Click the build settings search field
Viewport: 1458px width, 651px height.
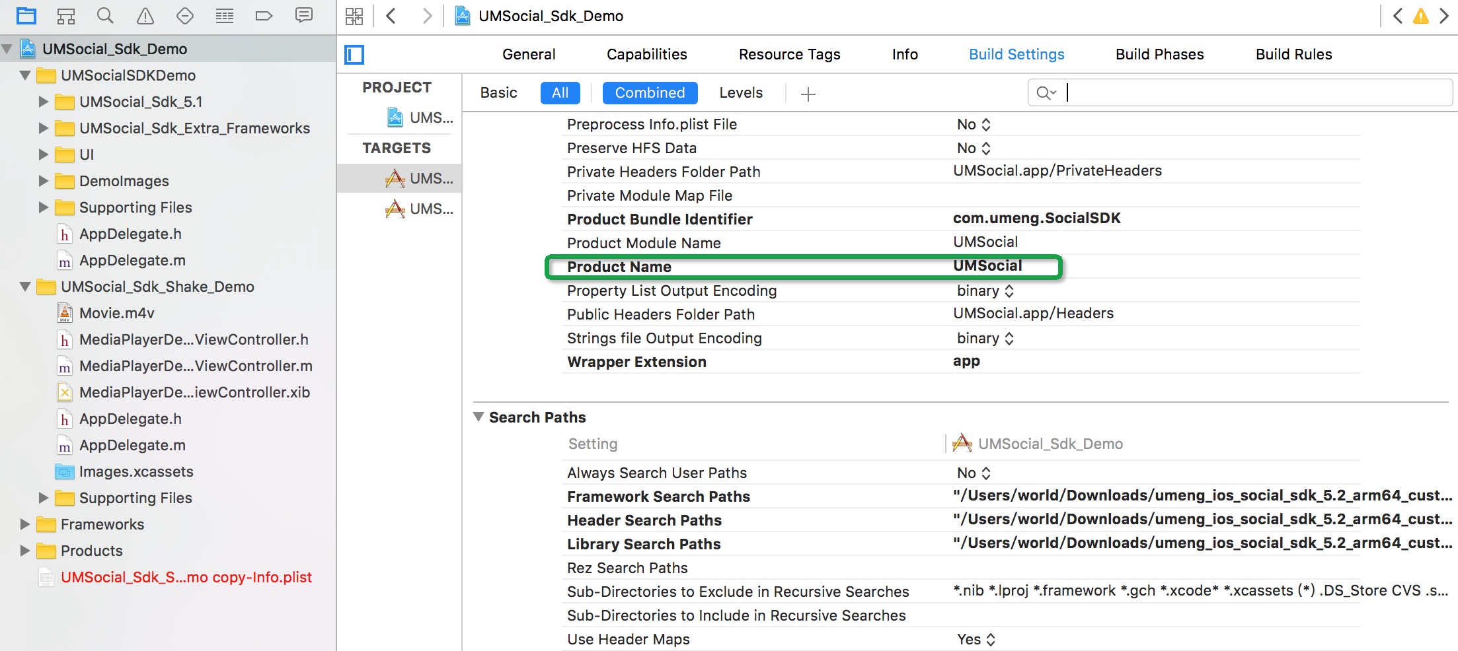1240,93
